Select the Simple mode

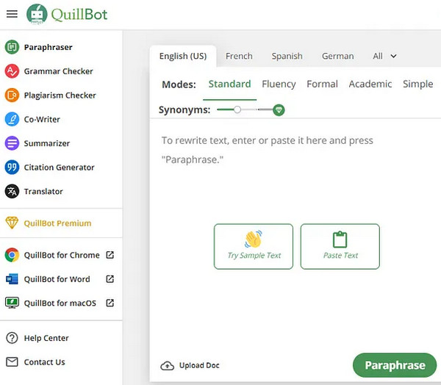tap(418, 84)
